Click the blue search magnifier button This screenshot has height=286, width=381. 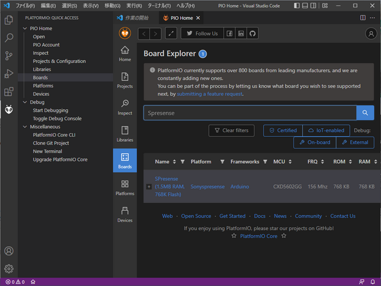pyautogui.click(x=365, y=113)
